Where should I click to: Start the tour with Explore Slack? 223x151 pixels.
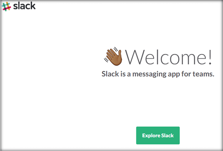click(158, 135)
